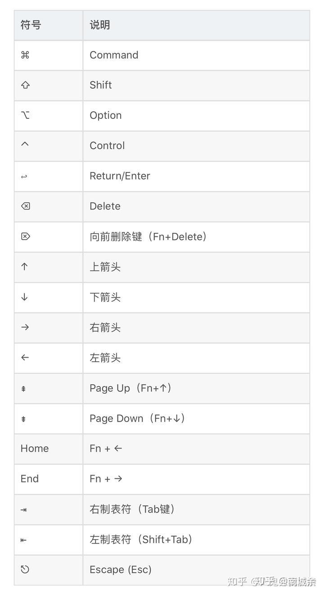The height and width of the screenshot is (595, 324).
Task: Click the Control caret symbol
Action: coord(25,144)
